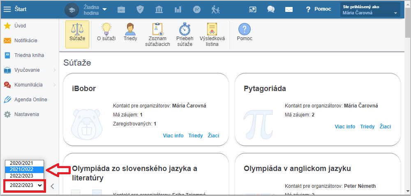The image size is (411, 196).
Task: Open the grades A+ circle icon
Action: pyautogui.click(x=197, y=10)
